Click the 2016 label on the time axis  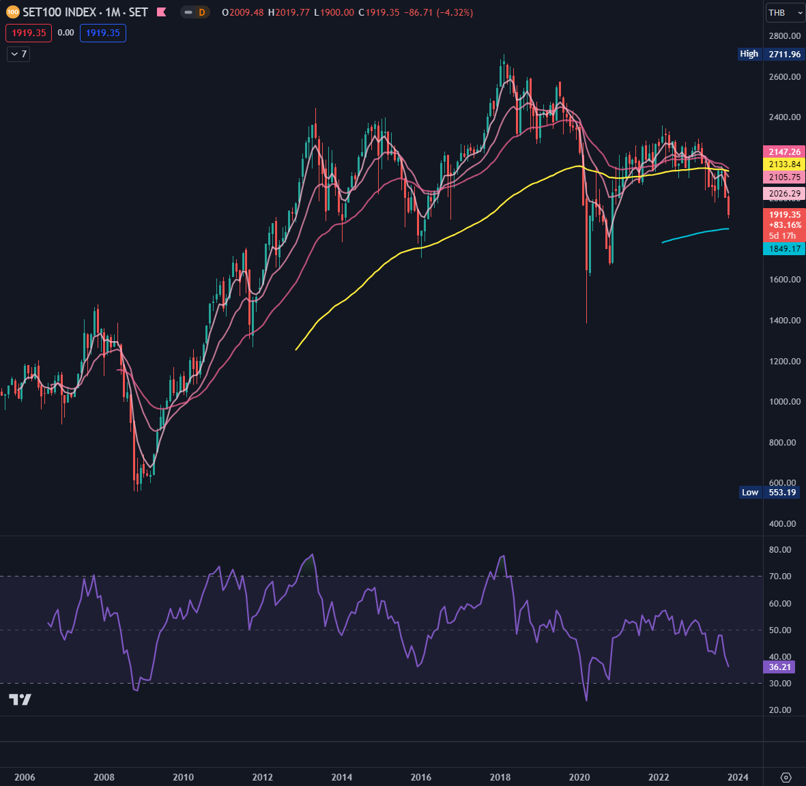point(421,777)
